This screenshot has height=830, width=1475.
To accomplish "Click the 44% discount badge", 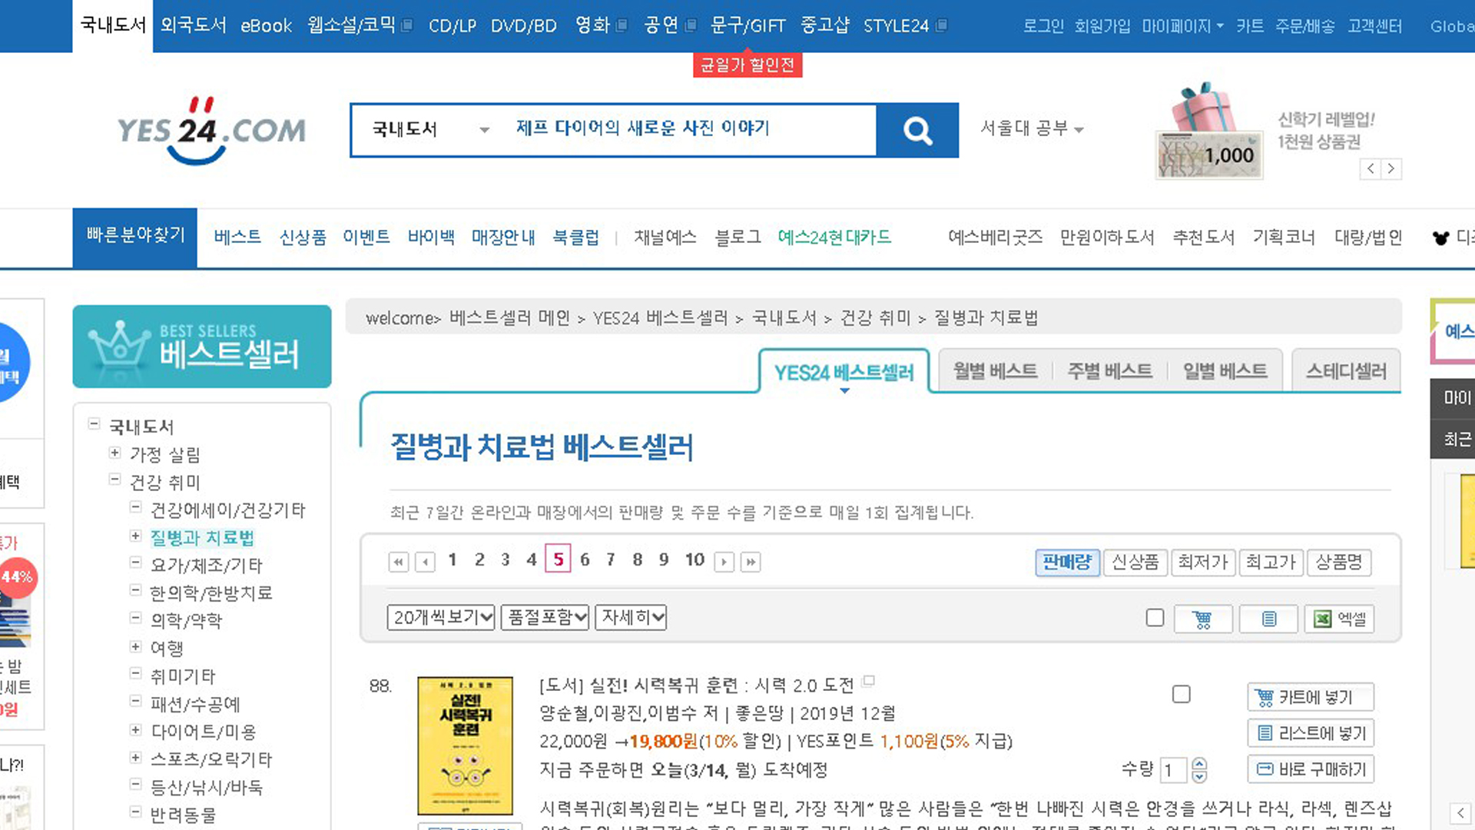I will pos(17,577).
